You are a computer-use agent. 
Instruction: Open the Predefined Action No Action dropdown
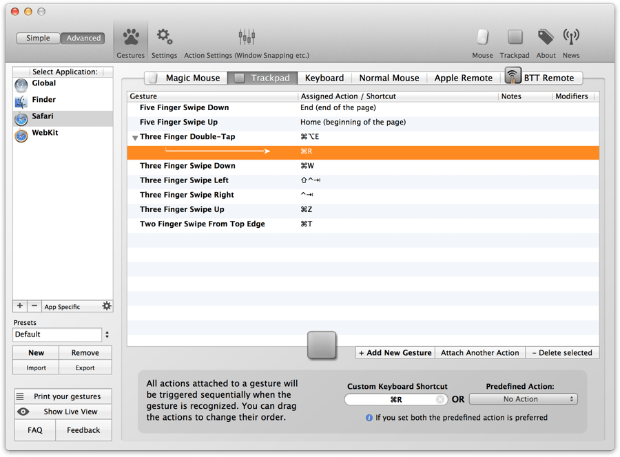point(523,399)
